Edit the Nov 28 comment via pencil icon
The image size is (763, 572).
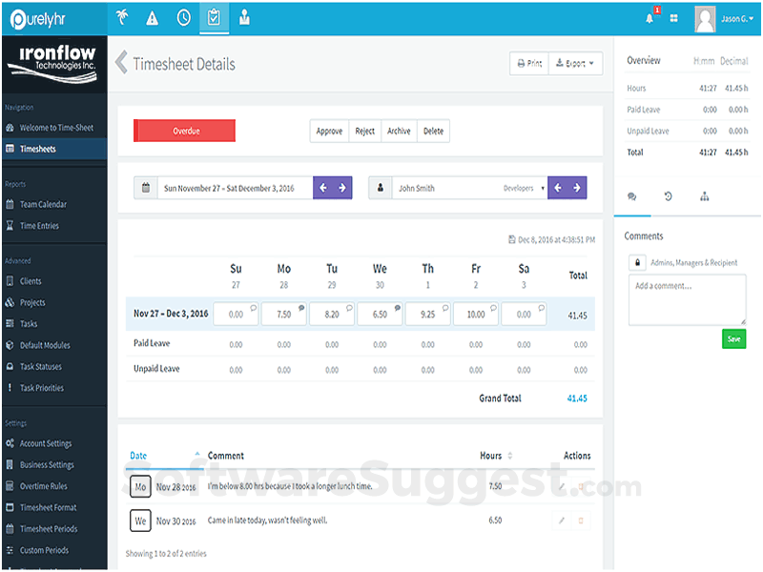560,486
